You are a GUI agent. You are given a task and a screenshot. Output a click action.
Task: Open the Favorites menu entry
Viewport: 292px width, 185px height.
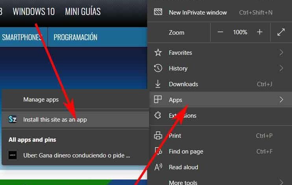pyautogui.click(x=220, y=52)
